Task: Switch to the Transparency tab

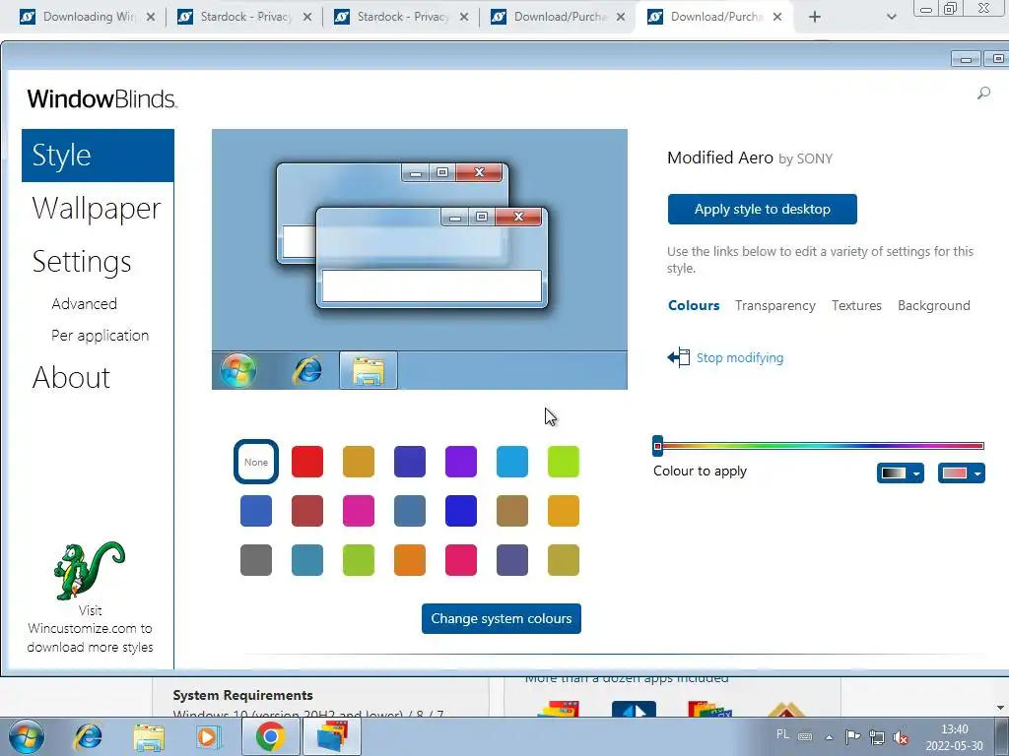Action: (774, 305)
